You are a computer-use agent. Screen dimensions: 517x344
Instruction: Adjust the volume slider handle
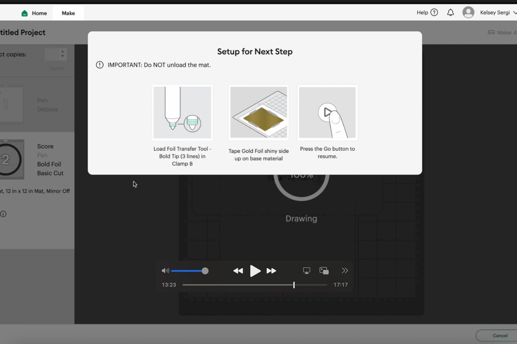coord(205,271)
